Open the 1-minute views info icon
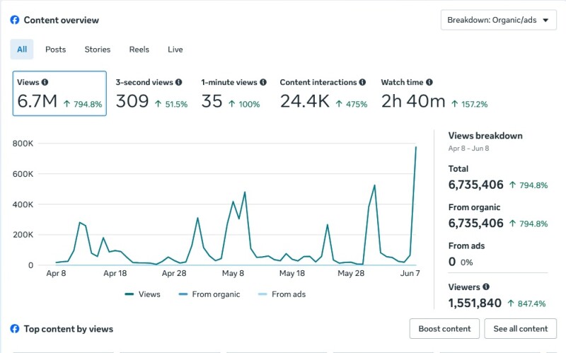The width and height of the screenshot is (566, 353). pyautogui.click(x=263, y=82)
